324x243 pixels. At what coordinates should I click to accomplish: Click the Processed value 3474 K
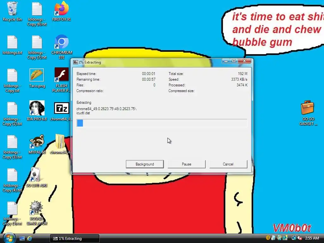tap(242, 85)
